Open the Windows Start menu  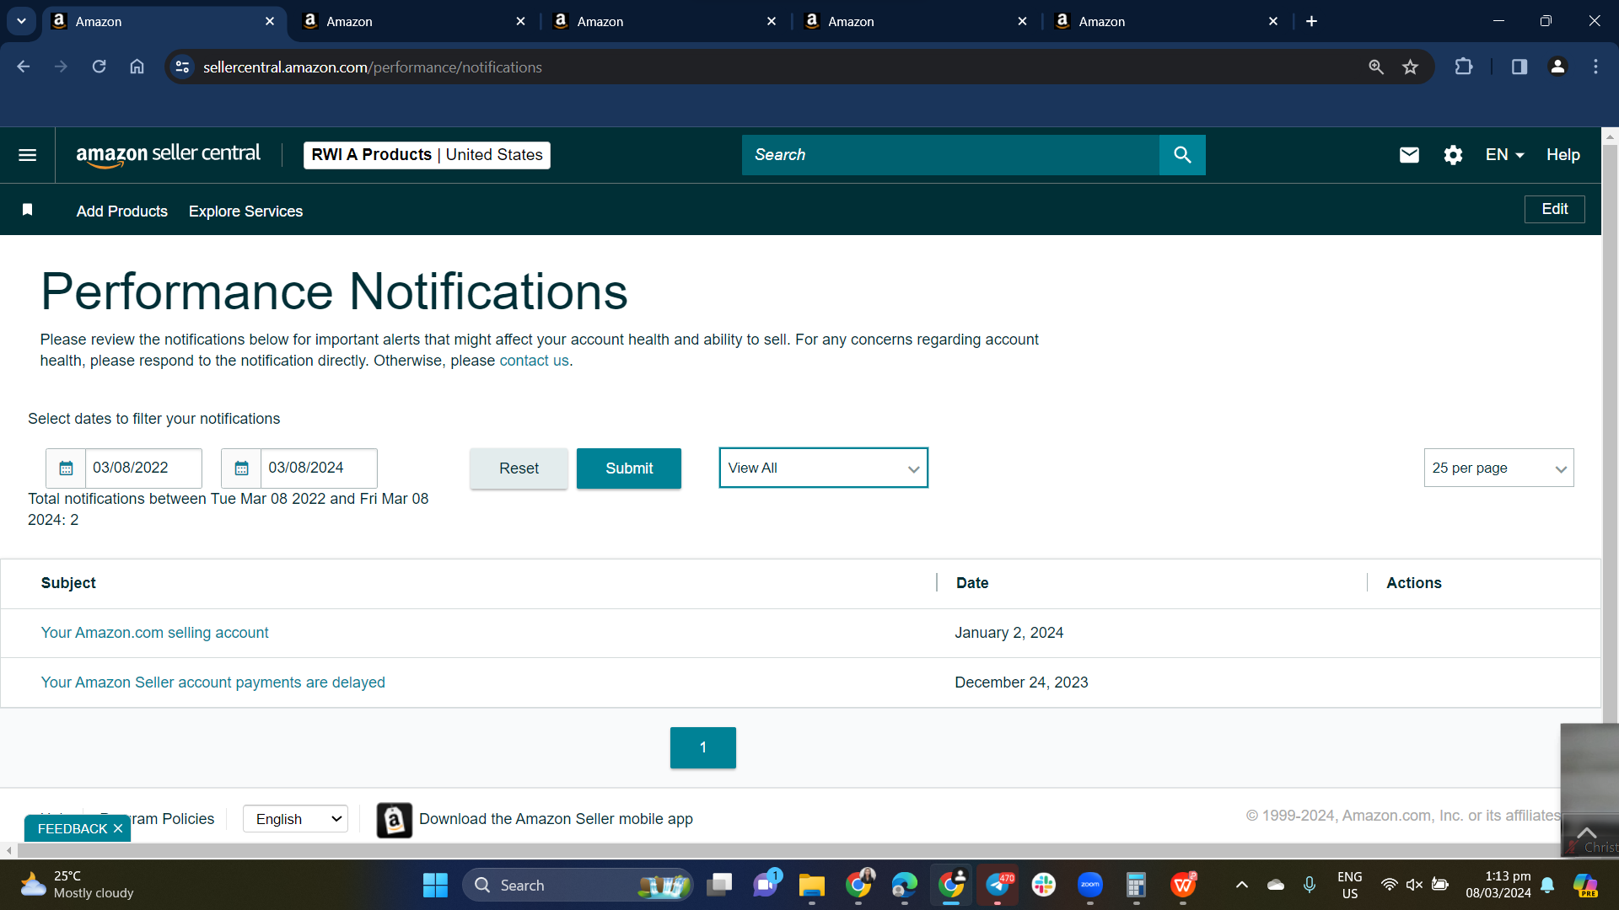pyautogui.click(x=435, y=885)
